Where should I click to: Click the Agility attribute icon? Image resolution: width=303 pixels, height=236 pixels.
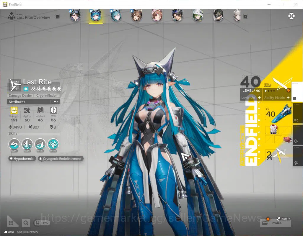click(27, 110)
